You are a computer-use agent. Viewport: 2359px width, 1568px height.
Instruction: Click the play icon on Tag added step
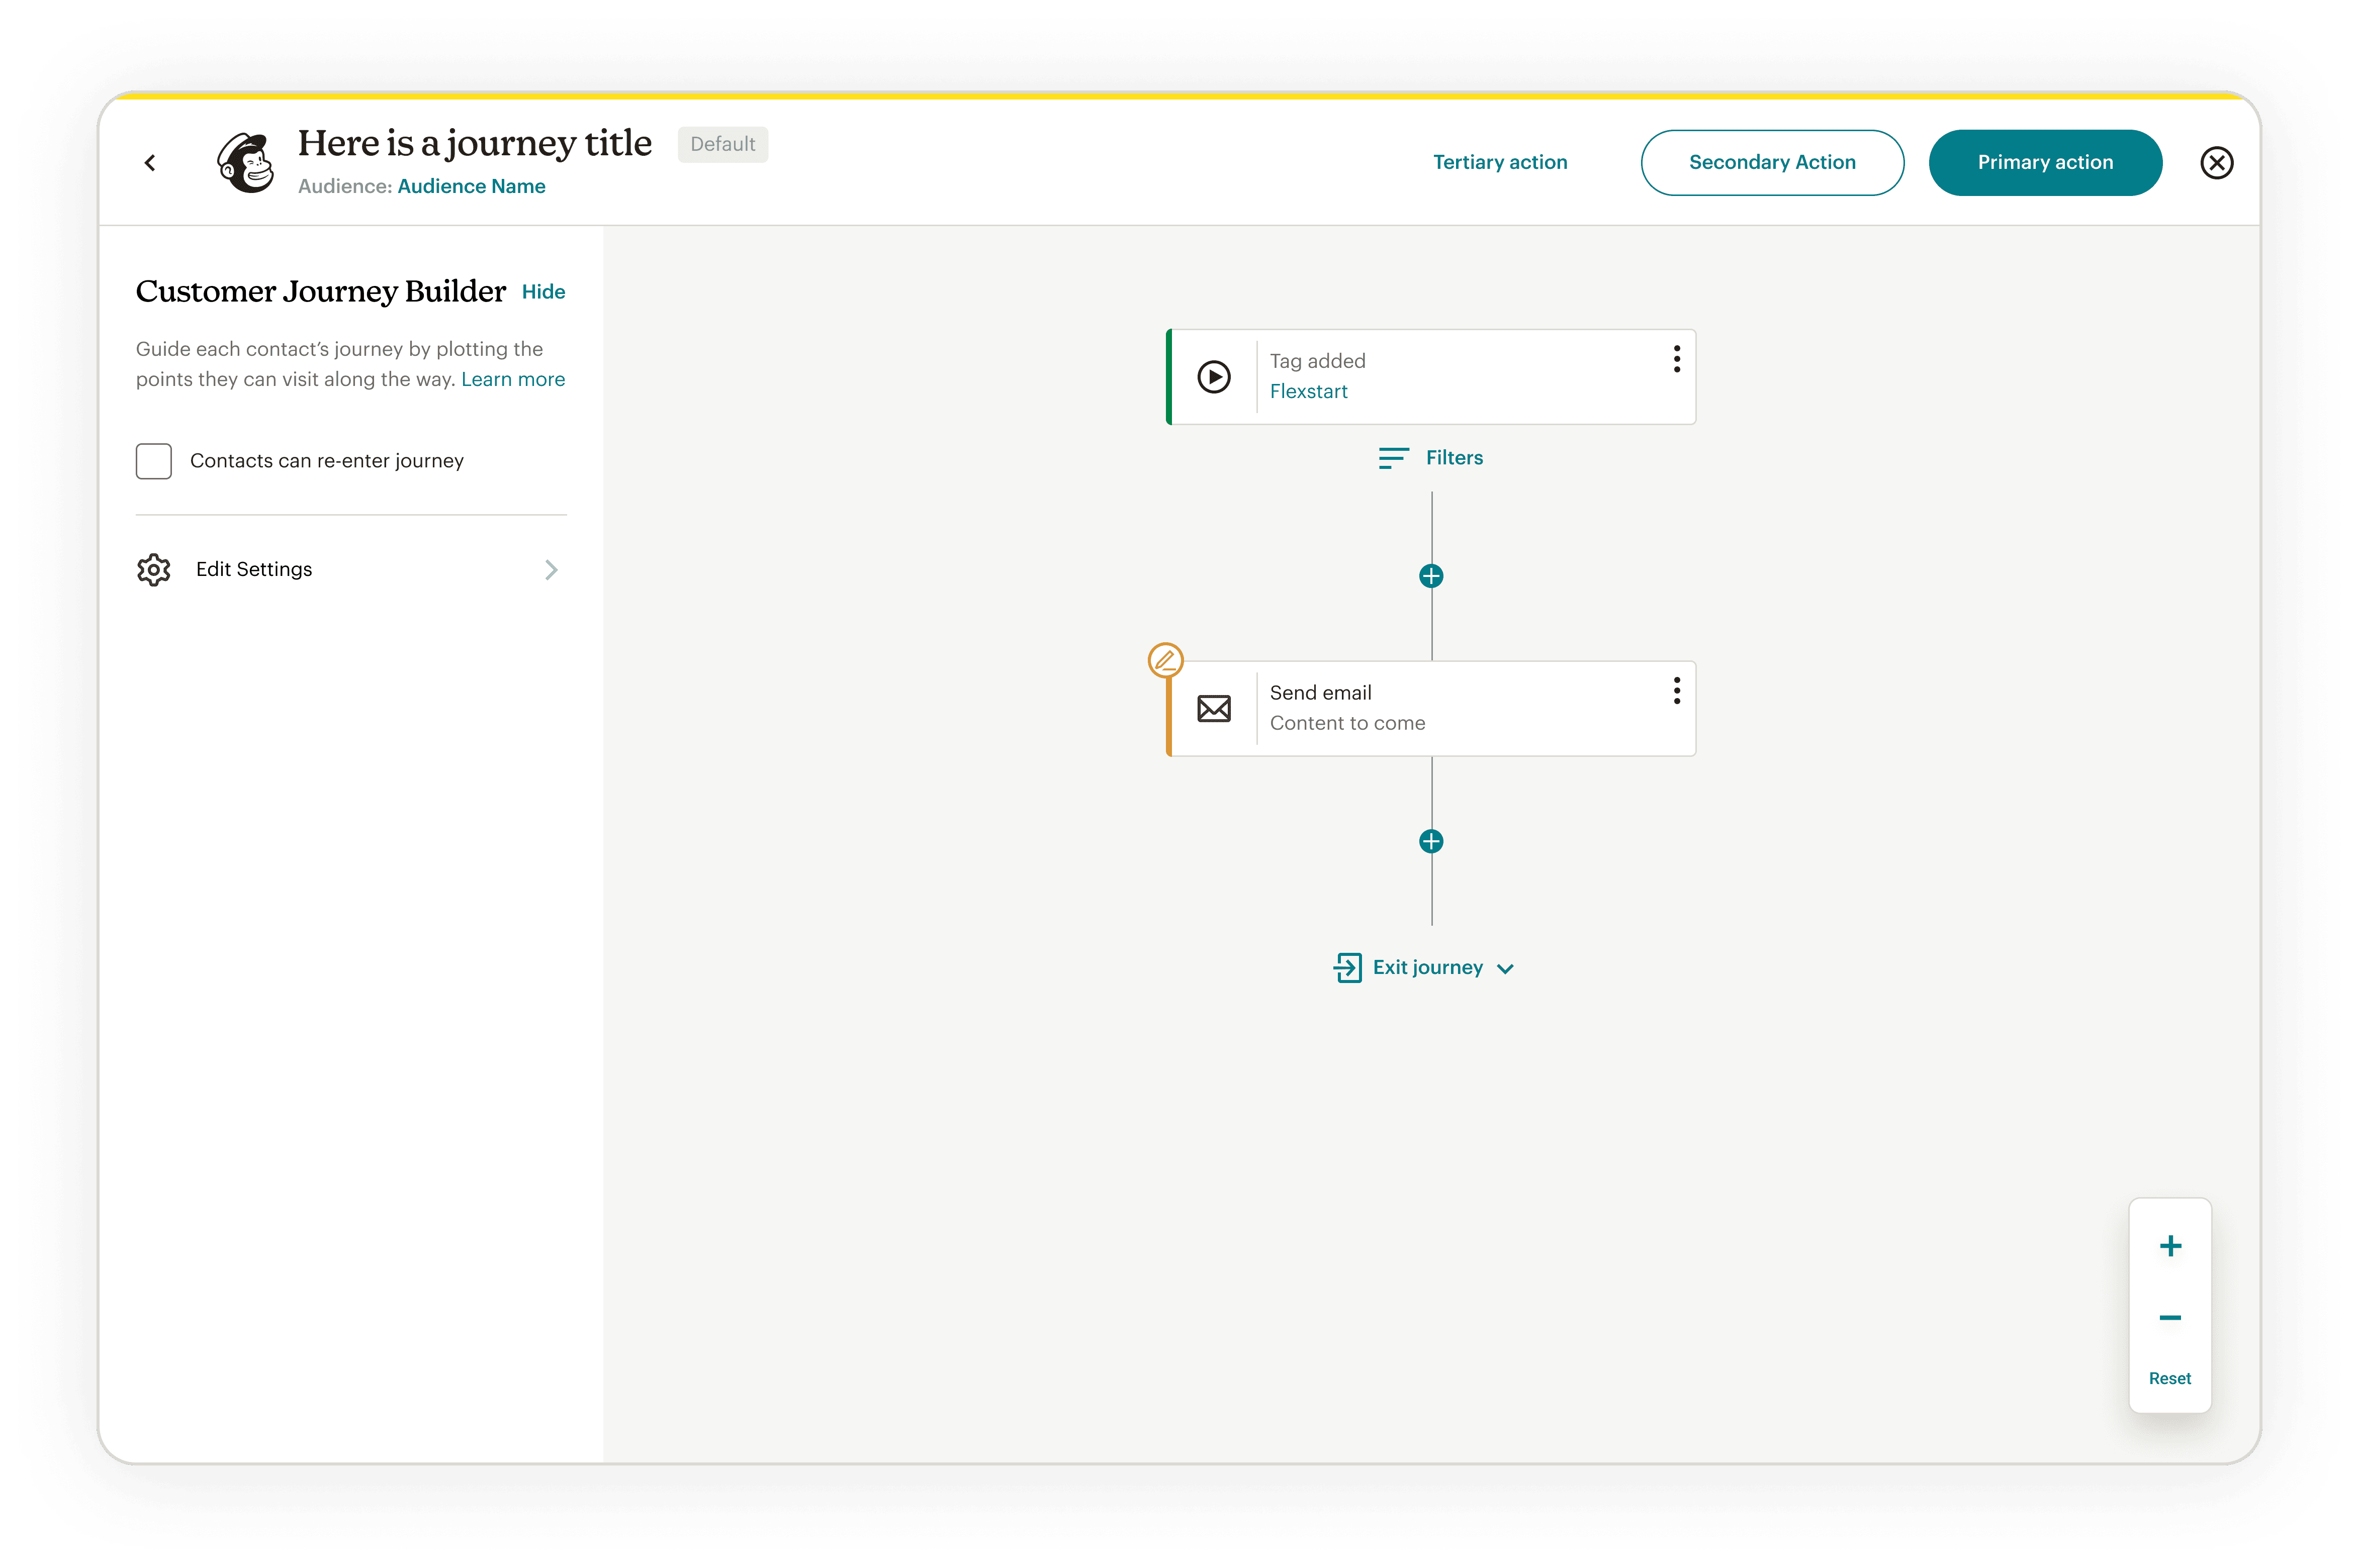click(x=1214, y=377)
